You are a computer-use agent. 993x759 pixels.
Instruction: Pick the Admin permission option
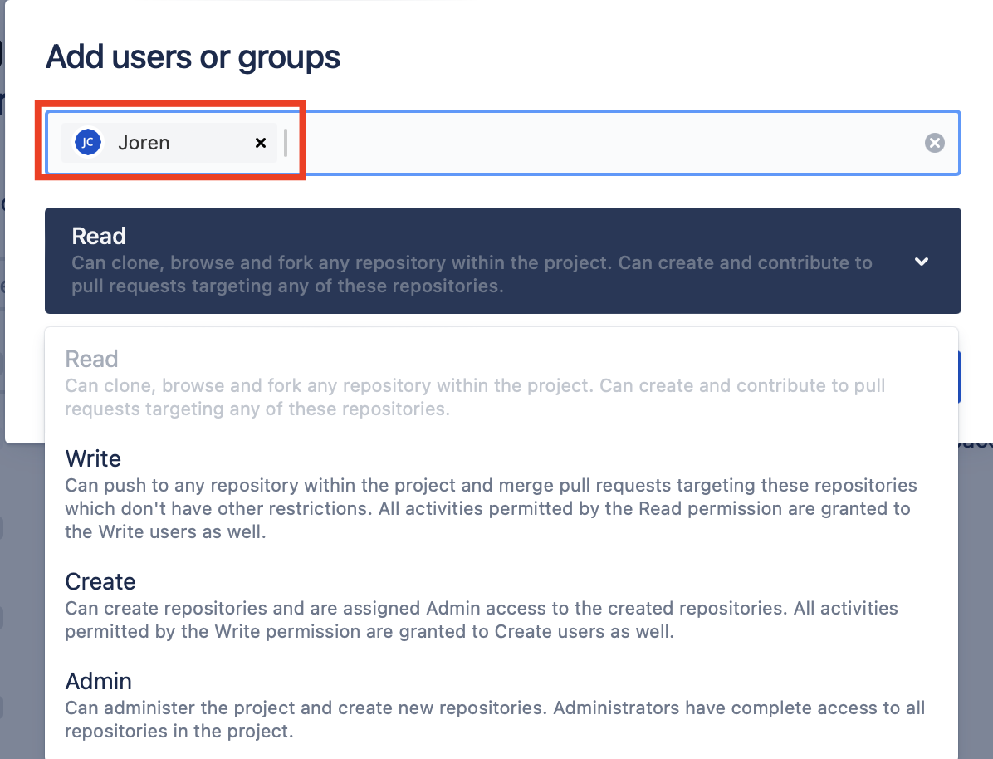tap(99, 681)
